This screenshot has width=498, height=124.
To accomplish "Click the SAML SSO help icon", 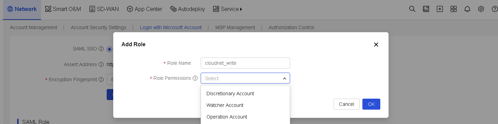I will [101, 49].
